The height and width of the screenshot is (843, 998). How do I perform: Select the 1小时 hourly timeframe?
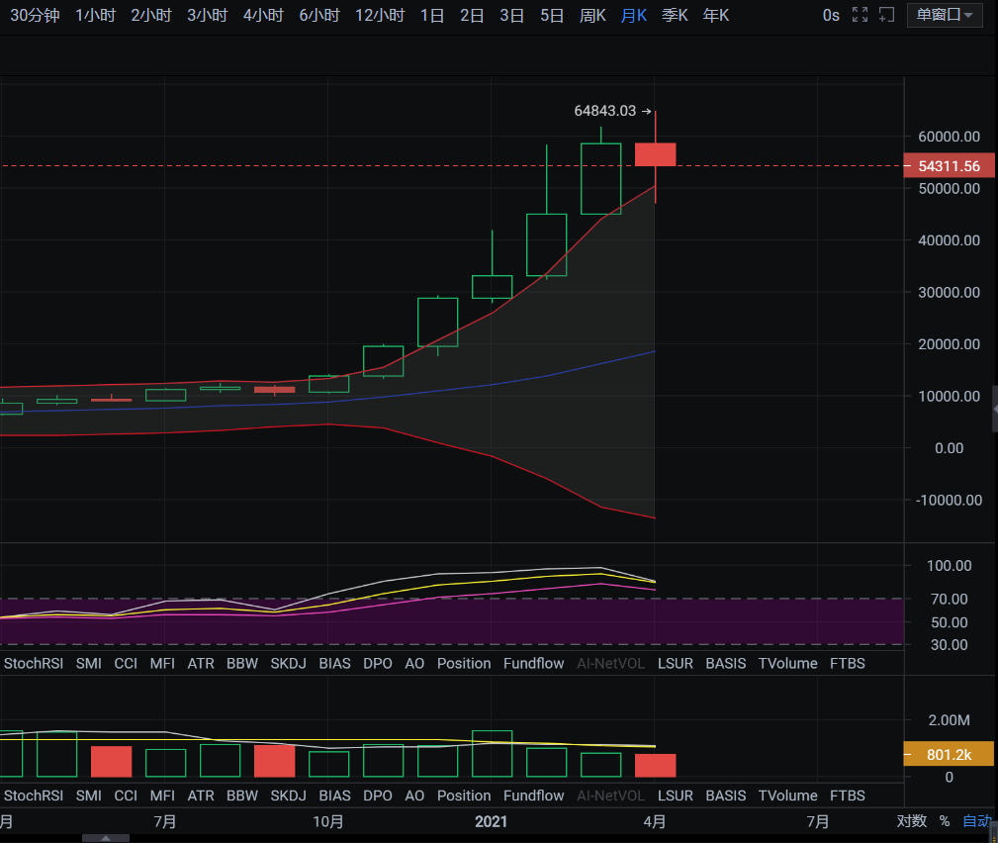click(95, 15)
